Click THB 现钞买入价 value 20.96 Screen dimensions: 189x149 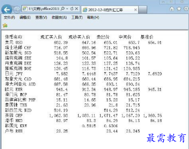pyautogui.click(x=90, y=105)
